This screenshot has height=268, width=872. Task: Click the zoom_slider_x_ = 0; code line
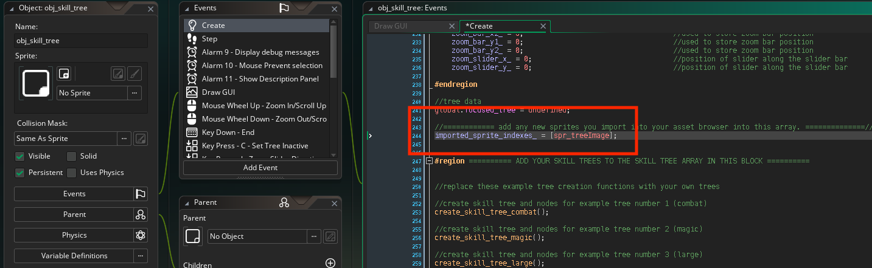(x=492, y=59)
